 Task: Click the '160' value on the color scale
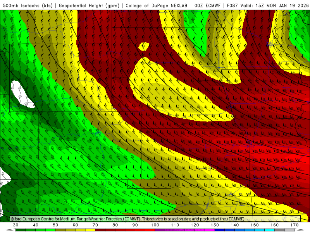(x=275, y=225)
